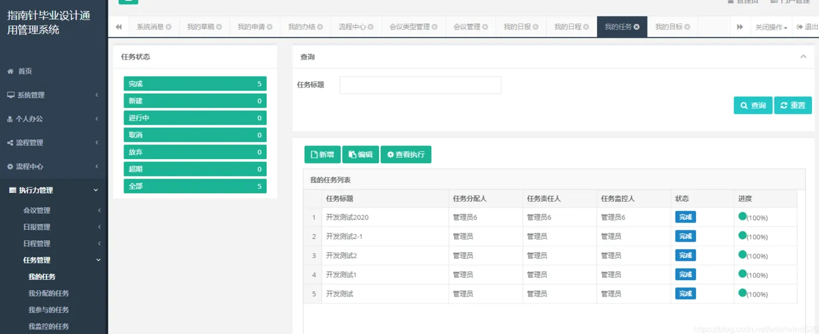Expand the 流程管理 sidebar menu arrow
Viewport: 819px width, 334px height.
pos(97,143)
